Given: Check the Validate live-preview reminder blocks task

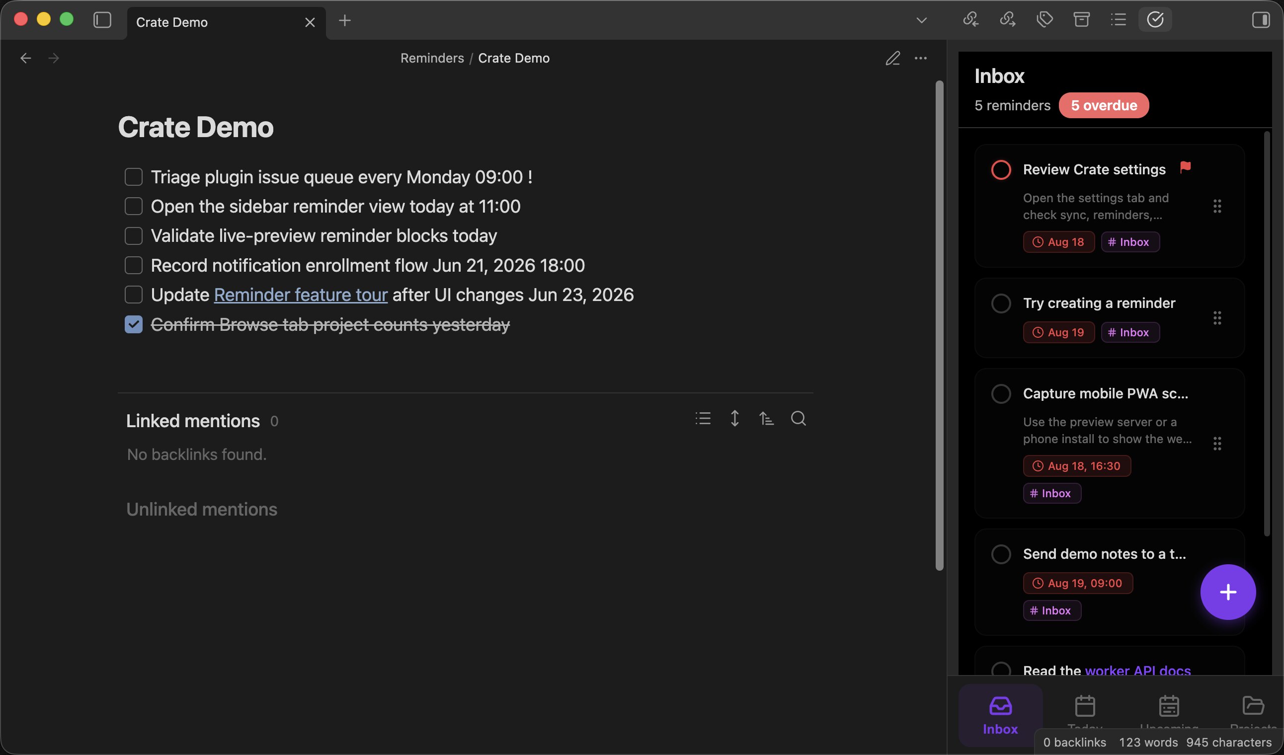Looking at the screenshot, I should (134, 236).
